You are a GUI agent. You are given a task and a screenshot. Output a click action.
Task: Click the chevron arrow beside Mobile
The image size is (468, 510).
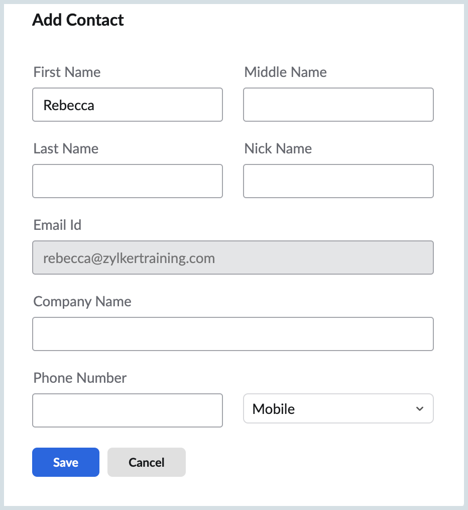(420, 408)
